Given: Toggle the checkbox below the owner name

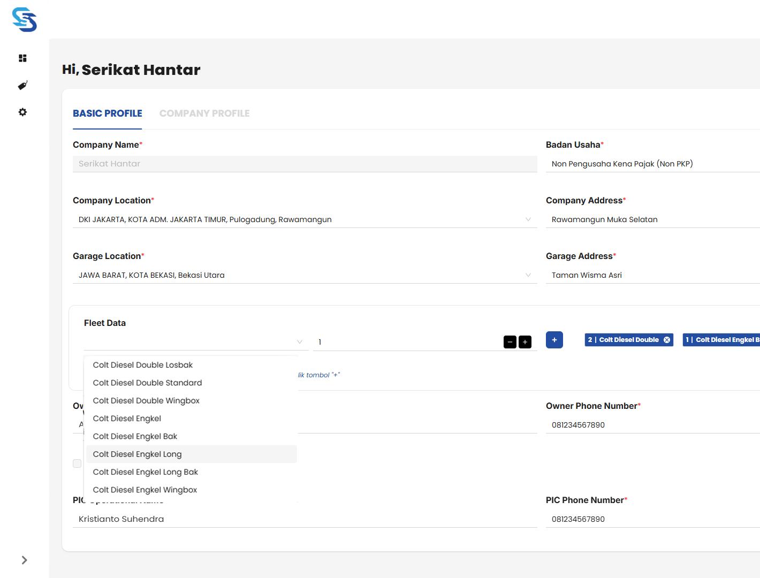Looking at the screenshot, I should (x=77, y=463).
